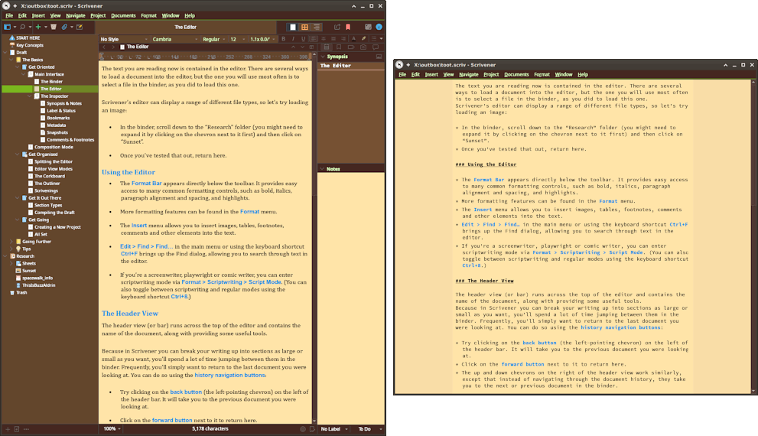Open the Regular font weight dropdown
Image resolution: width=758 pixels, height=436 pixels.
point(214,39)
